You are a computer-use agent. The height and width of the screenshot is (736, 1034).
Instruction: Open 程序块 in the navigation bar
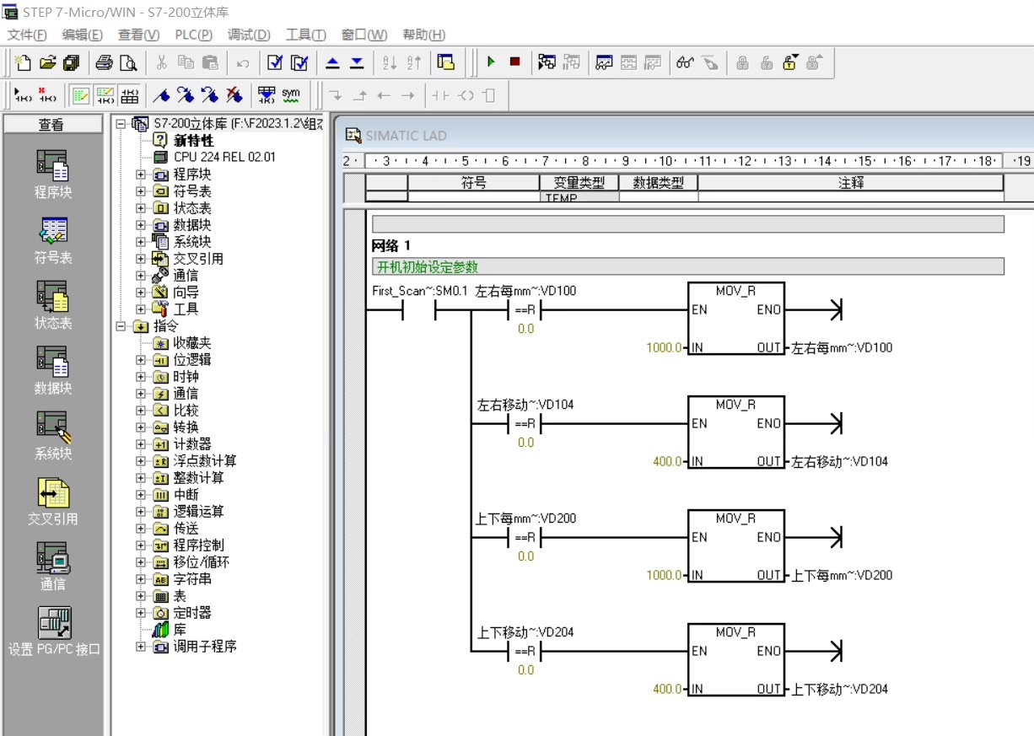[52, 175]
